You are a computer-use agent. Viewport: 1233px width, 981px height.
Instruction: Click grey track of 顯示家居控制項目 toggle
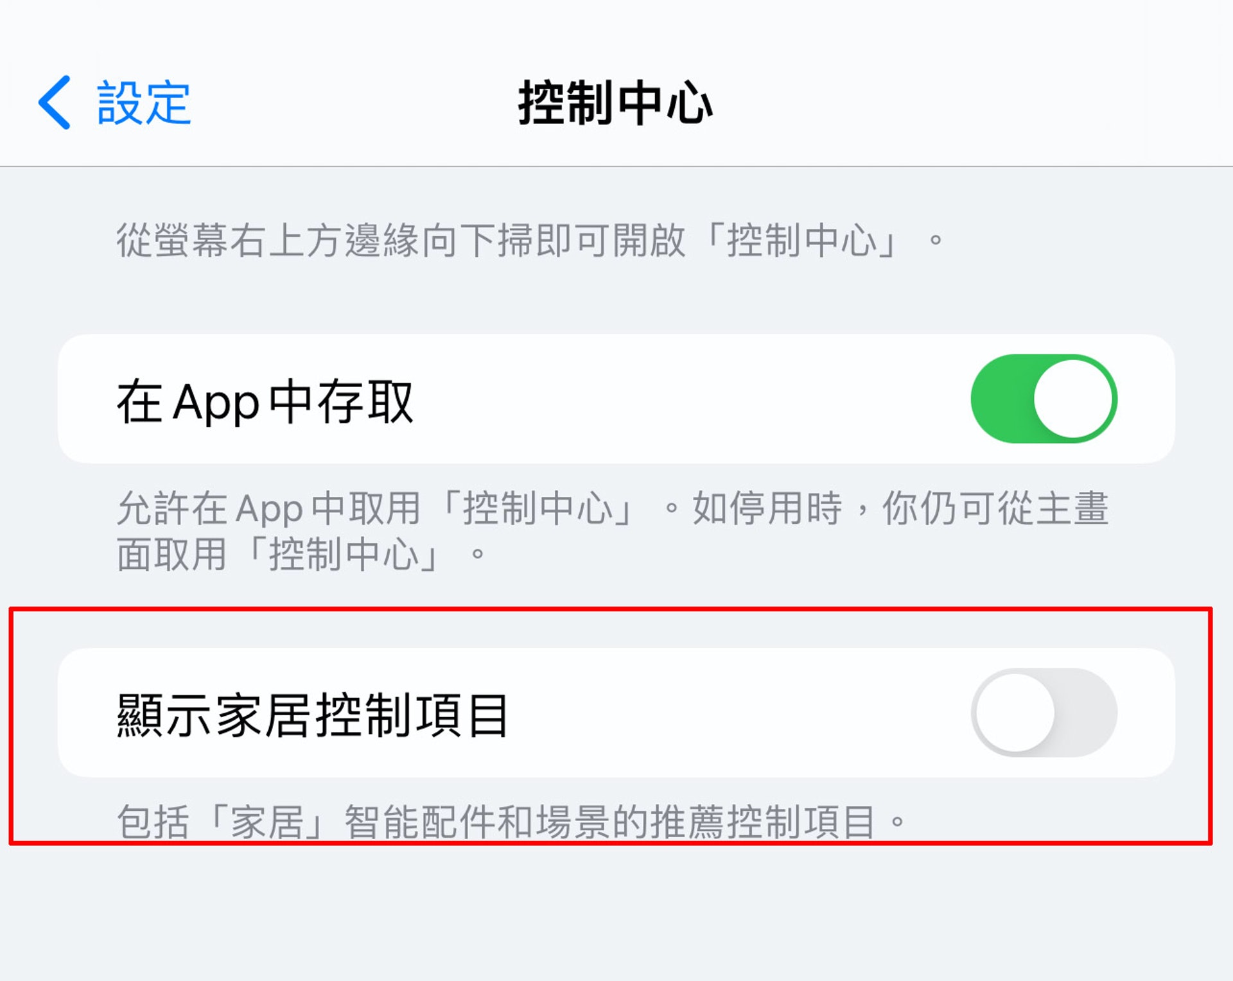pos(1092,713)
